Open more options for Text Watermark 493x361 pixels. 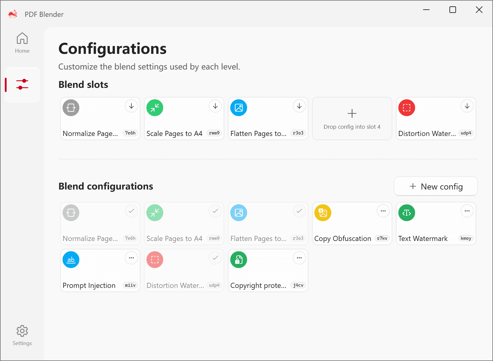coord(467,211)
